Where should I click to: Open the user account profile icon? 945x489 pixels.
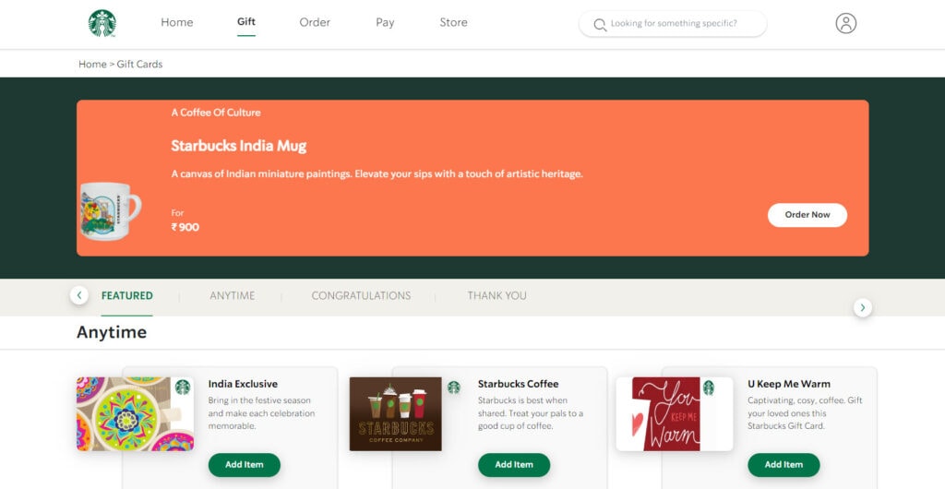845,23
